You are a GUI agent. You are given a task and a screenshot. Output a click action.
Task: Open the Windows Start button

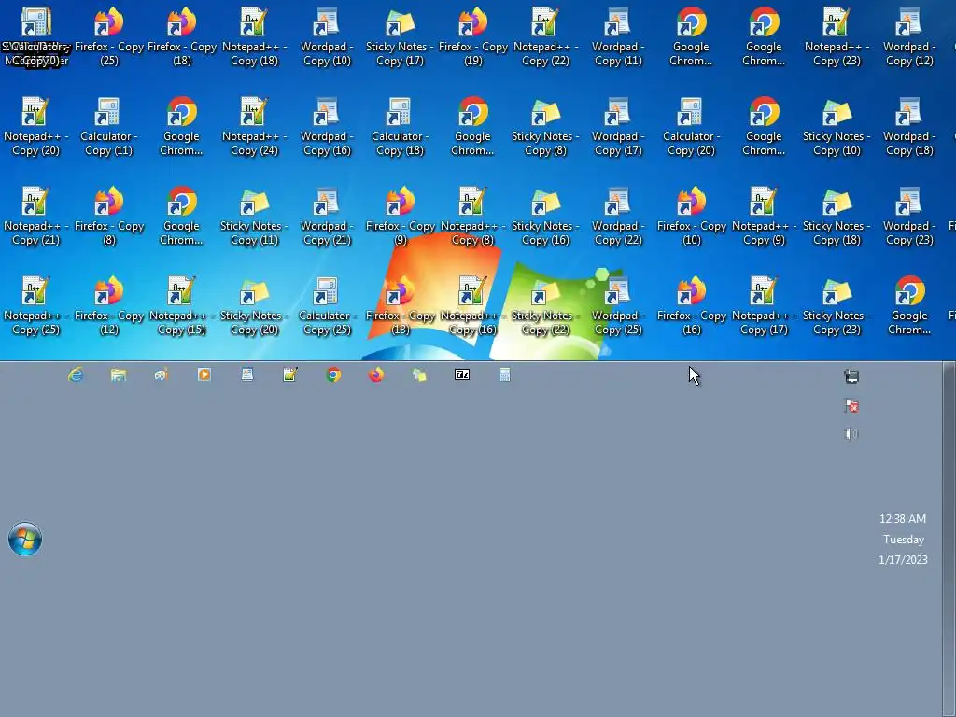coord(25,539)
